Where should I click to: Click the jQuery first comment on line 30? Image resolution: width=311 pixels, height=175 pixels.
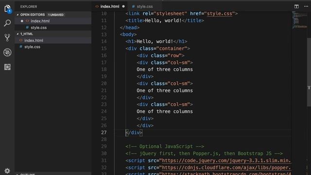204,154
